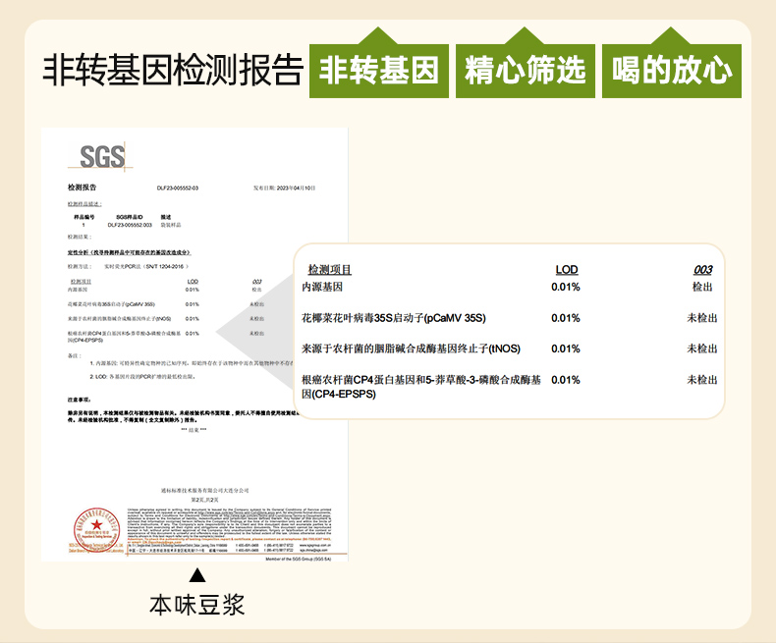Select the 精心筛选 green tag
The width and height of the screenshot is (776, 643).
(525, 71)
